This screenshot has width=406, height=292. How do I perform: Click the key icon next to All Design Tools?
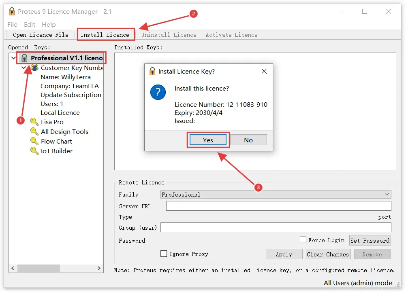coord(34,131)
